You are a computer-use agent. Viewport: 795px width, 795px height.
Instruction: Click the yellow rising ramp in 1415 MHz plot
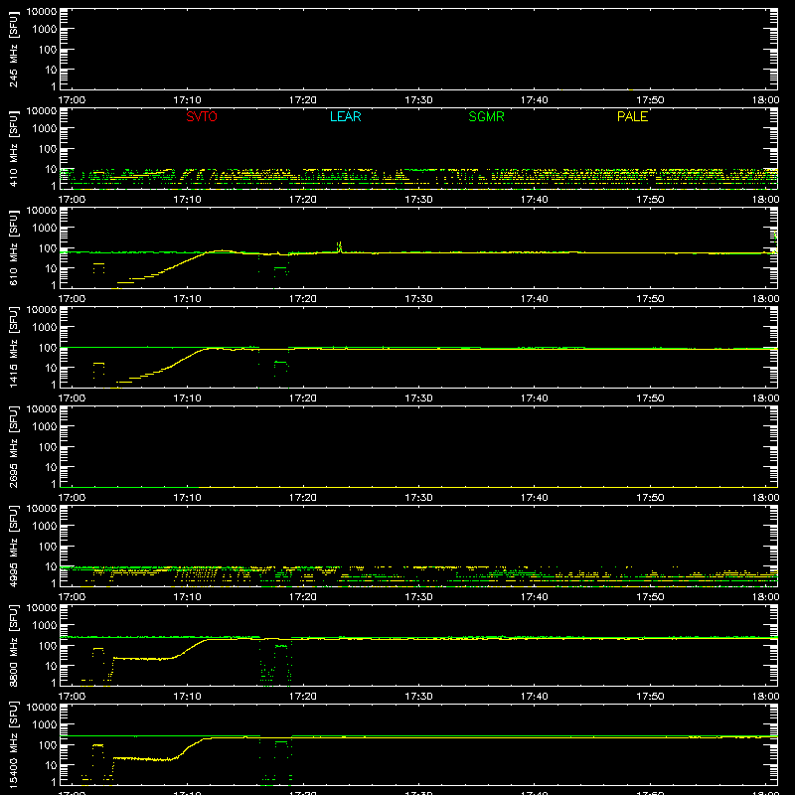[161, 370]
